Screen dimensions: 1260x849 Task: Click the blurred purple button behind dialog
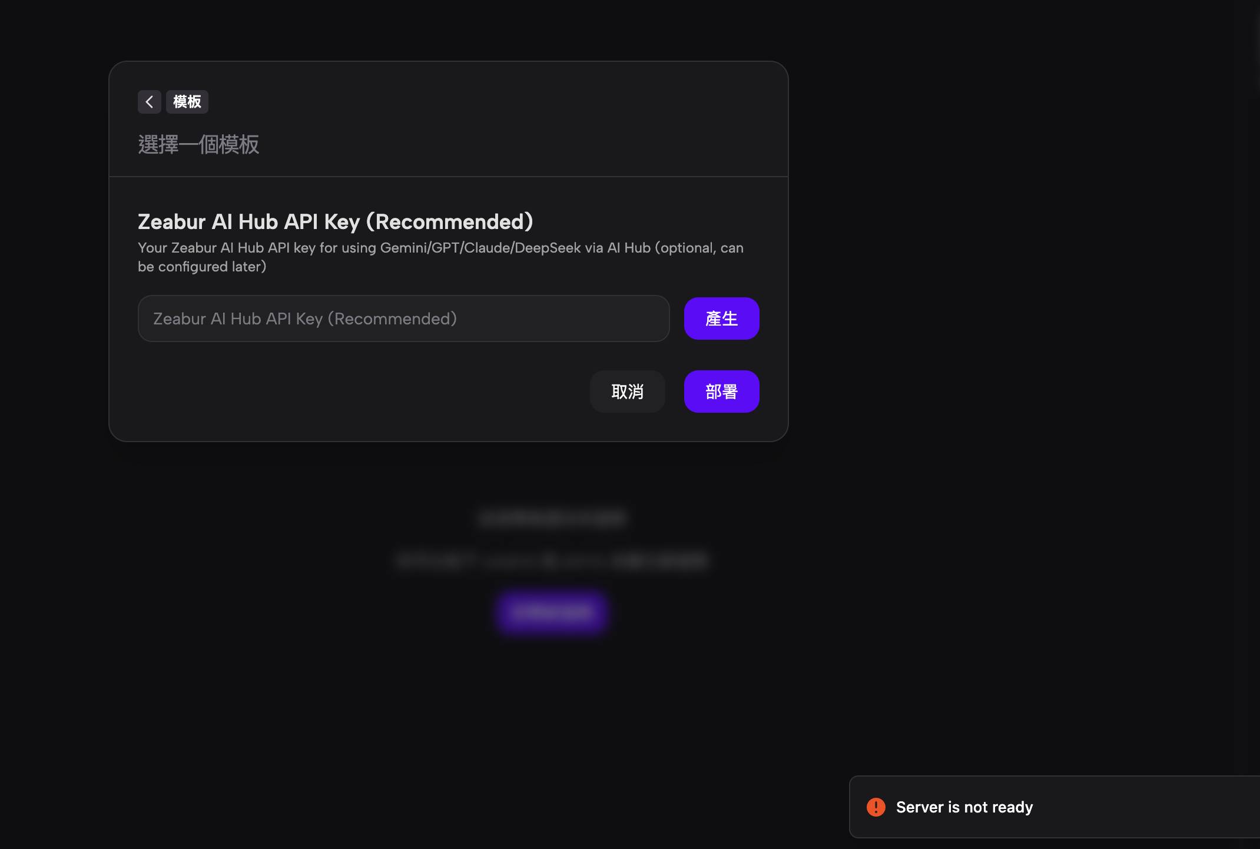click(552, 612)
